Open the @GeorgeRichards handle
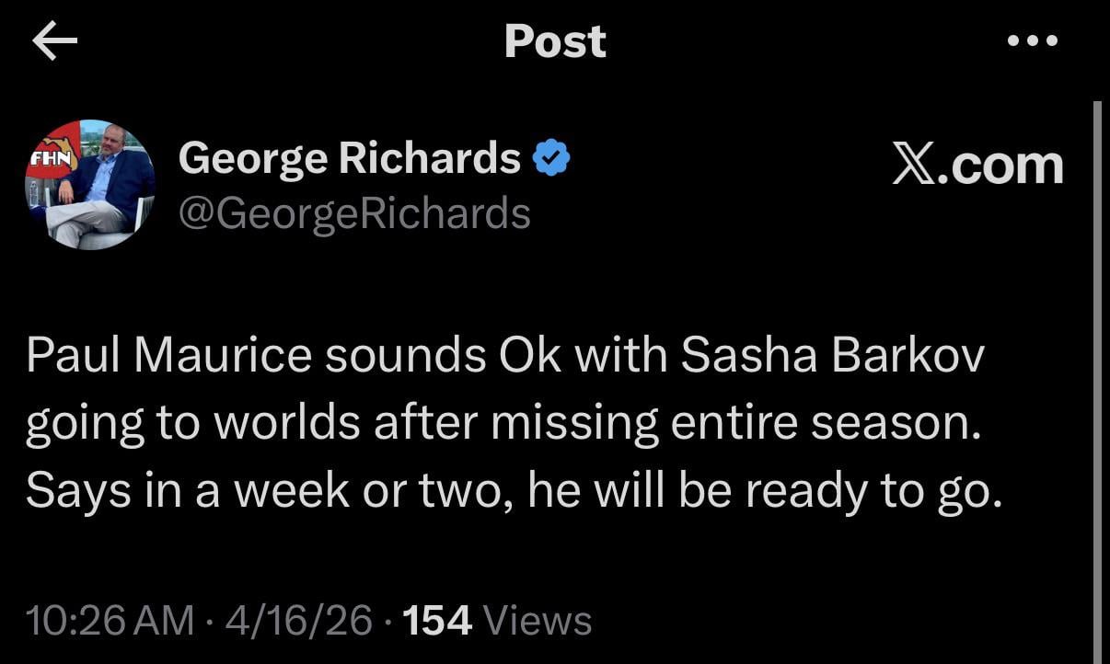This screenshot has height=664, width=1110. 354,213
